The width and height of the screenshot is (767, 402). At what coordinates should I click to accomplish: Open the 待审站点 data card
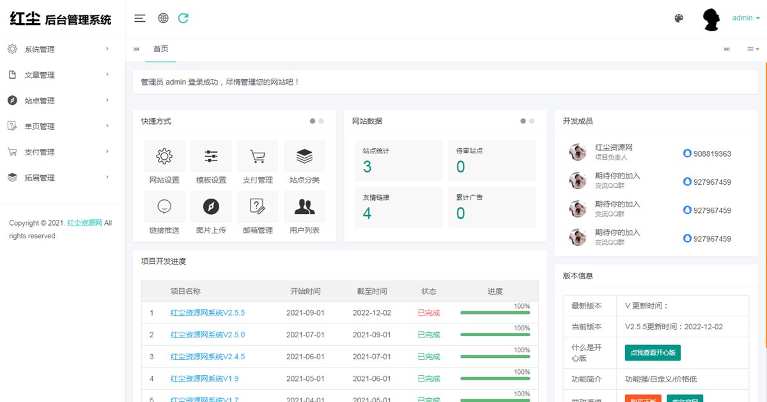click(x=492, y=161)
